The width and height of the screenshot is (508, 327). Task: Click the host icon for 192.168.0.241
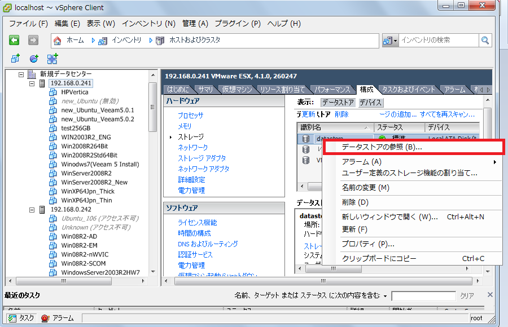coord(42,83)
